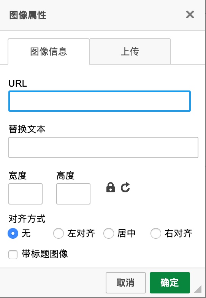Click the 高度 input box
The width and height of the screenshot is (206, 298).
73,194
